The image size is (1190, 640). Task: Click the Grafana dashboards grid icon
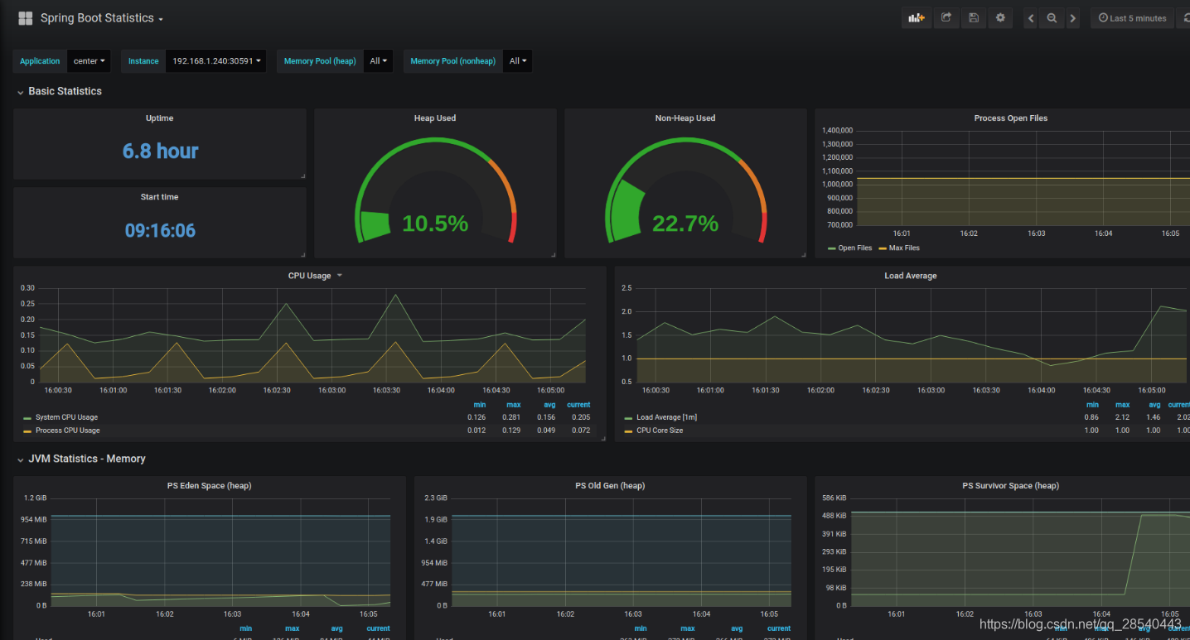coord(25,18)
